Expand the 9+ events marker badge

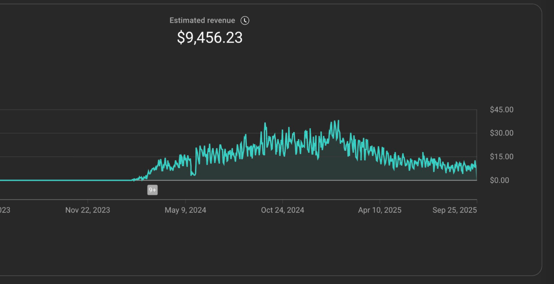[153, 190]
